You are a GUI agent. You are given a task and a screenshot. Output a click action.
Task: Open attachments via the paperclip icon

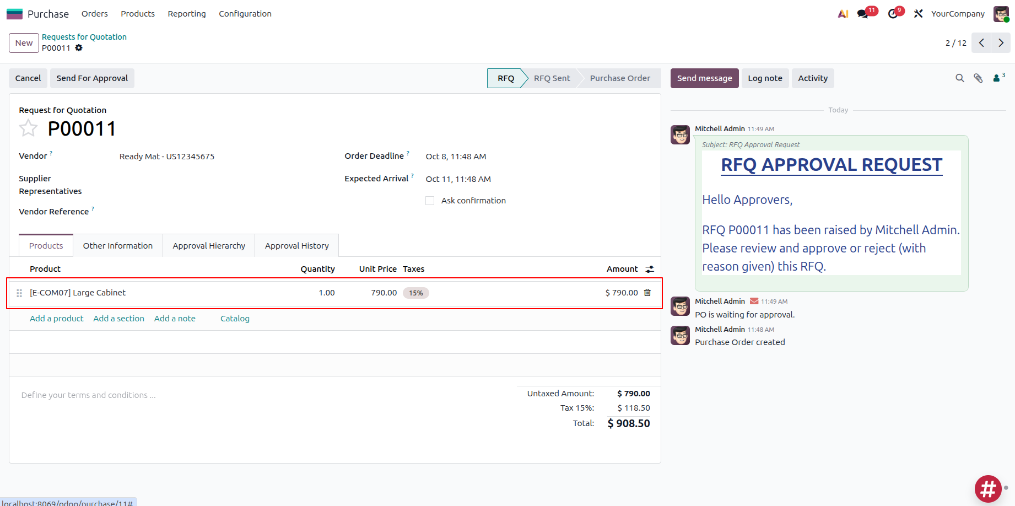tap(979, 78)
